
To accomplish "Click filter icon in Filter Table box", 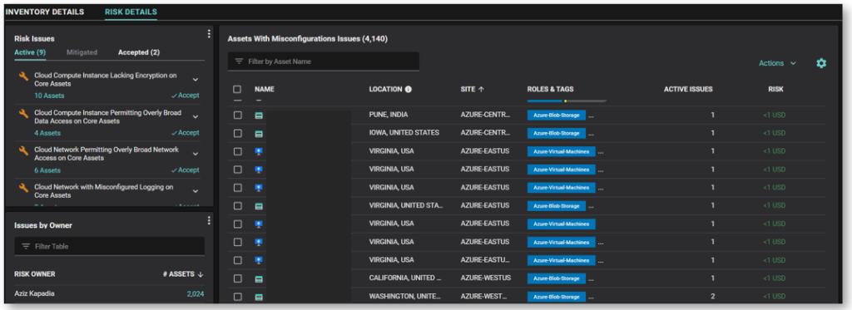I will tap(26, 247).
